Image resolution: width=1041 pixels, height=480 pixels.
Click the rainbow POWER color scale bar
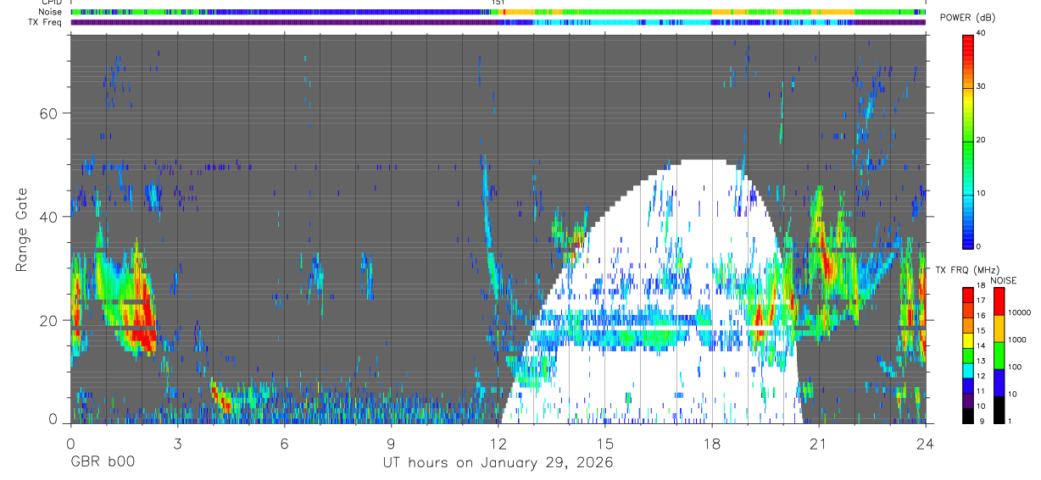coord(968,141)
